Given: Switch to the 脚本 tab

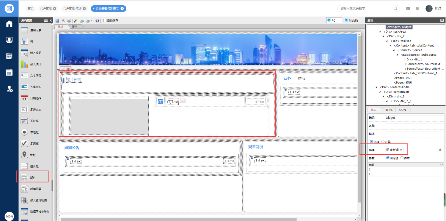Looking at the screenshot, I should coord(75,26).
